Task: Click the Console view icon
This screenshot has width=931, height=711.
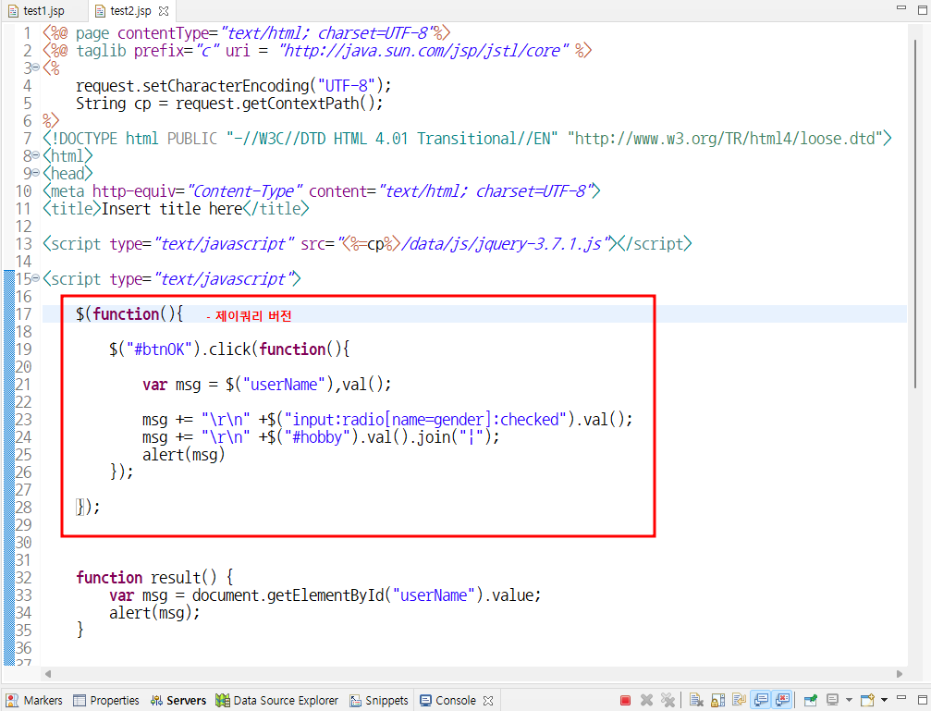Action: 425,700
